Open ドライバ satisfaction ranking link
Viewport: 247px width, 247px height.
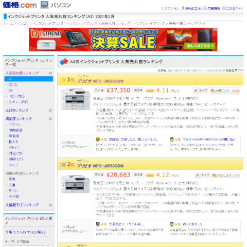point(14,148)
